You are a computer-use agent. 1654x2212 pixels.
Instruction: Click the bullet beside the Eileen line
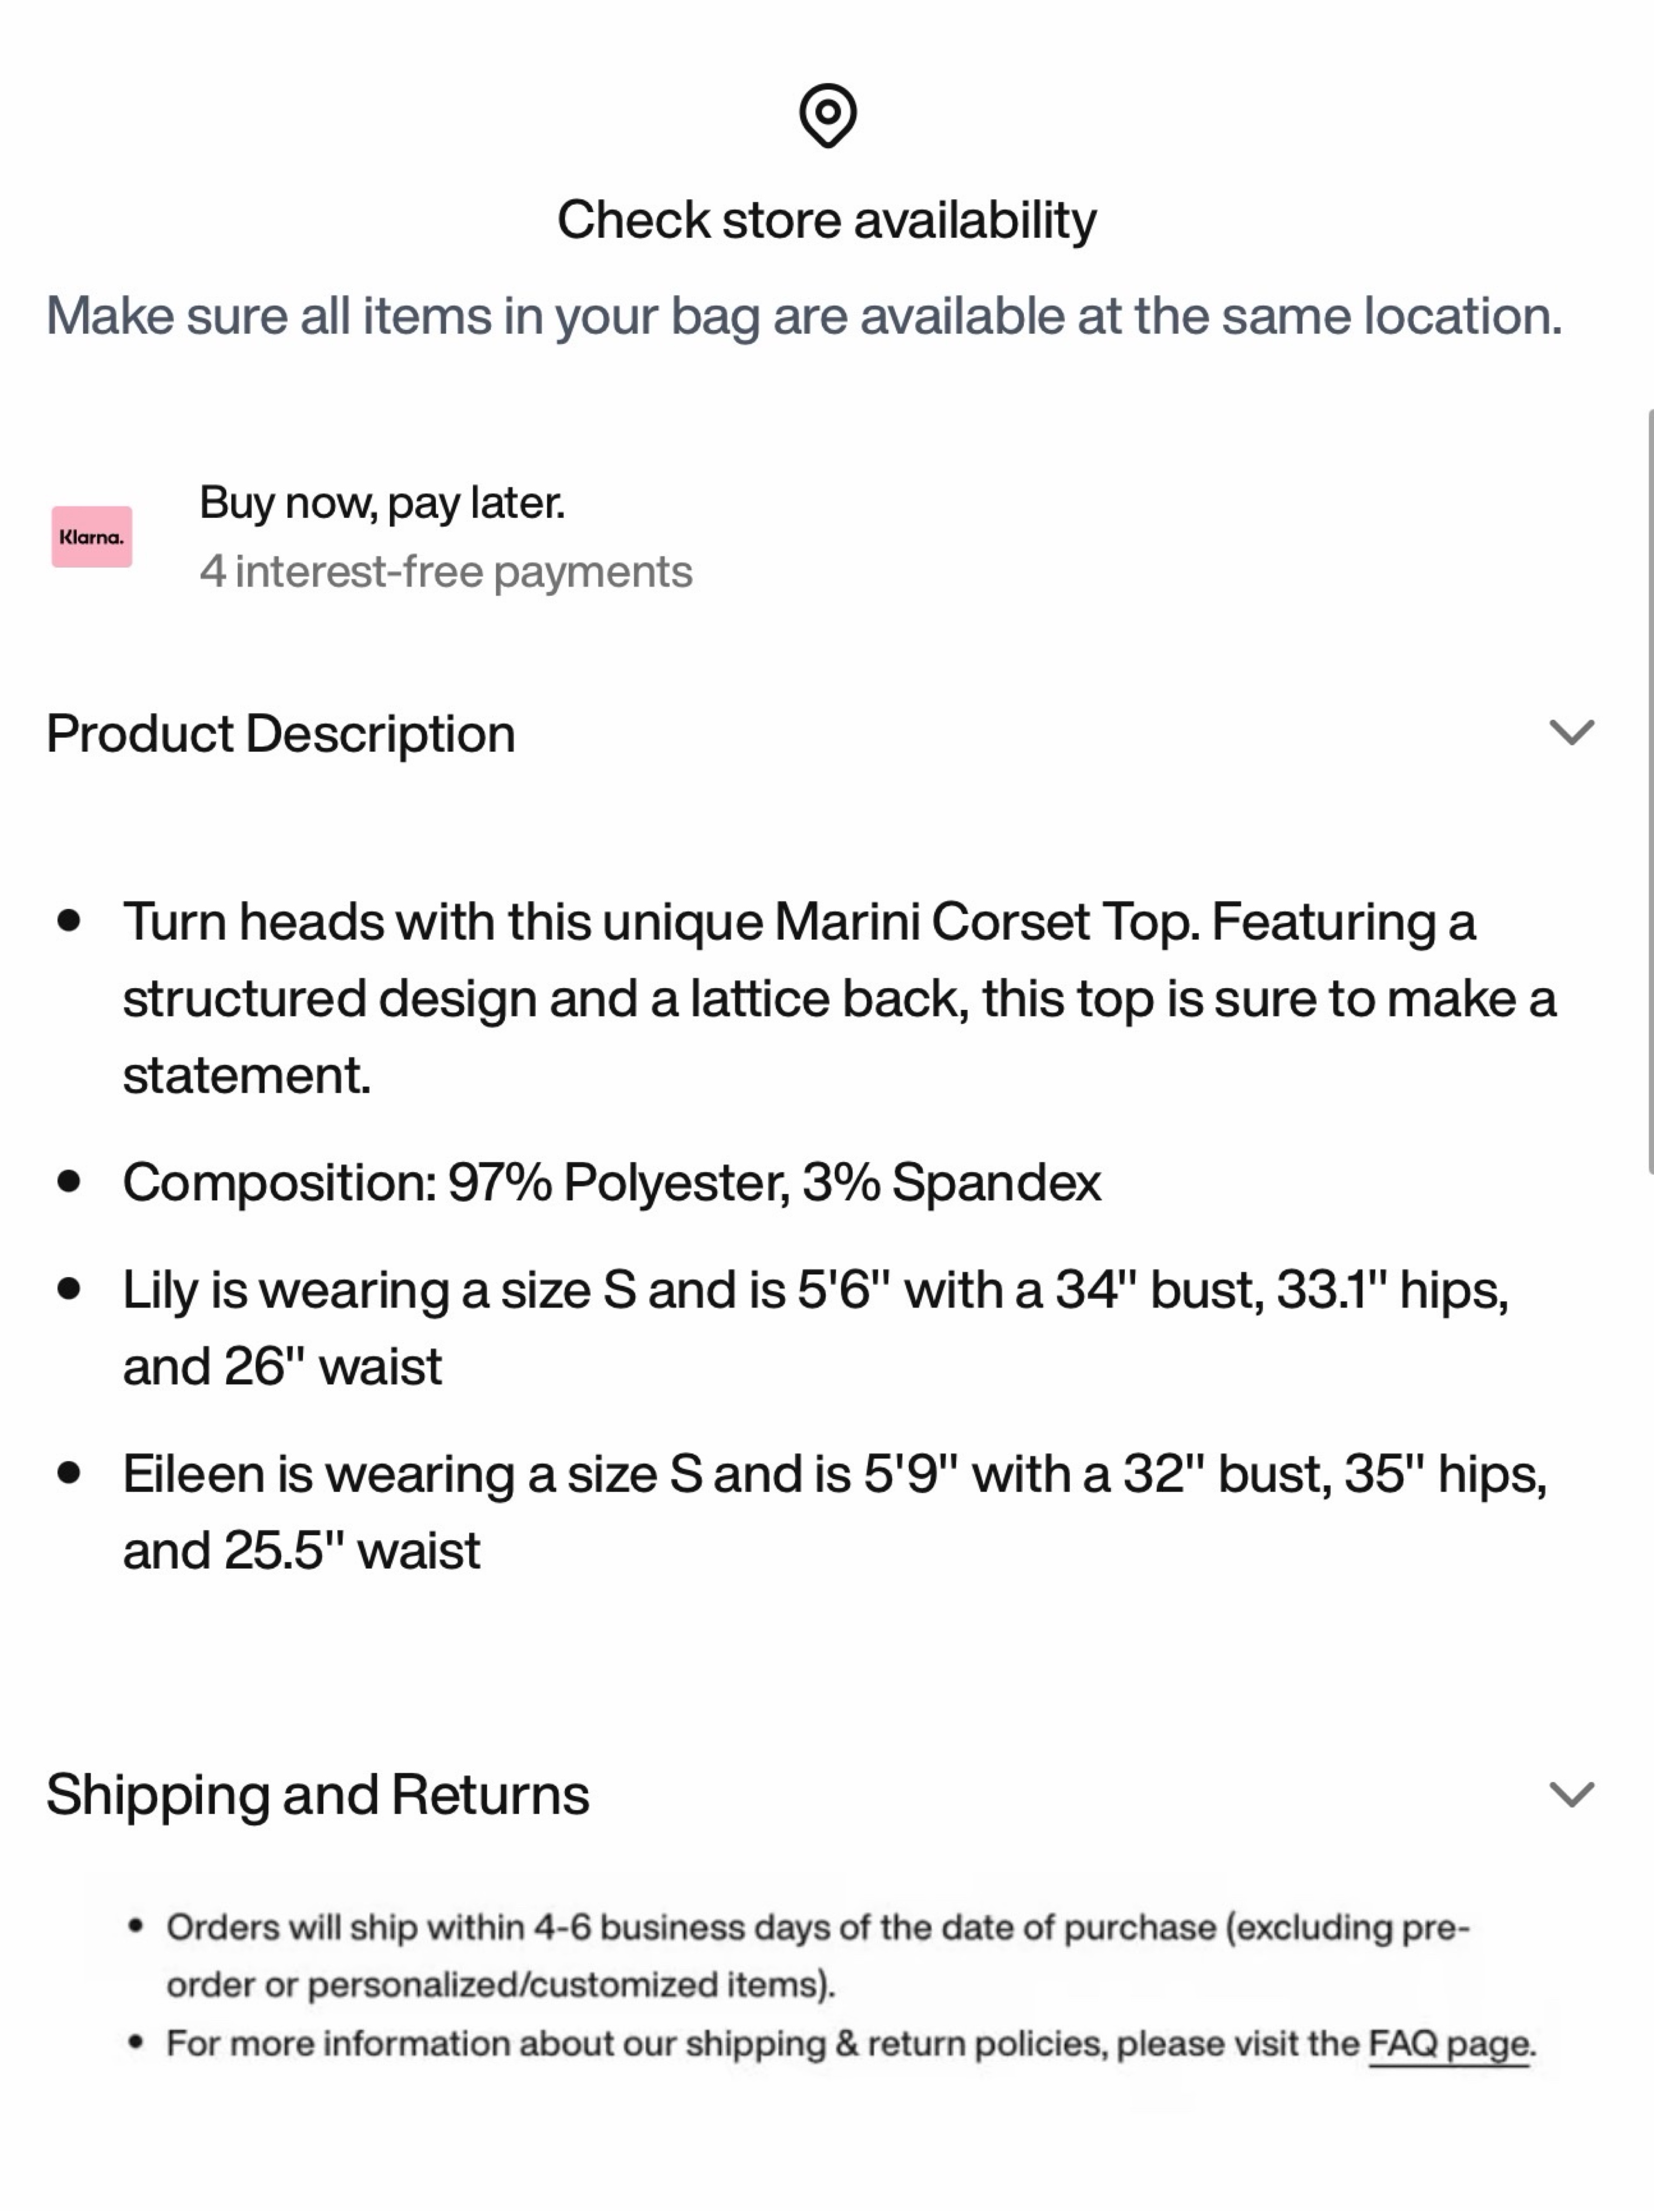coord(69,1473)
